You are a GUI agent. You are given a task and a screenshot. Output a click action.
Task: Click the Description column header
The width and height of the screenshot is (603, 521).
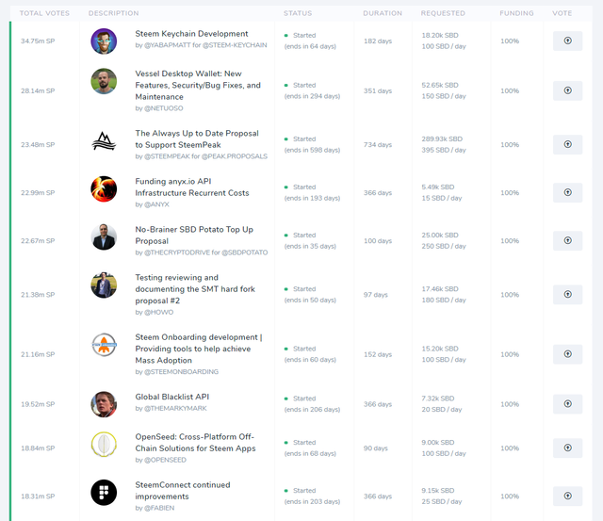(113, 13)
